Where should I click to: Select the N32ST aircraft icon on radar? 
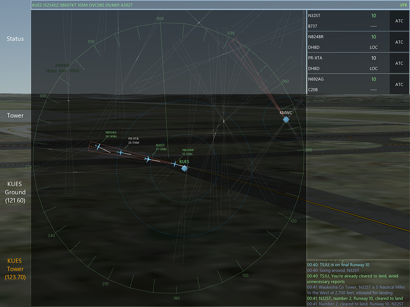pos(148,159)
